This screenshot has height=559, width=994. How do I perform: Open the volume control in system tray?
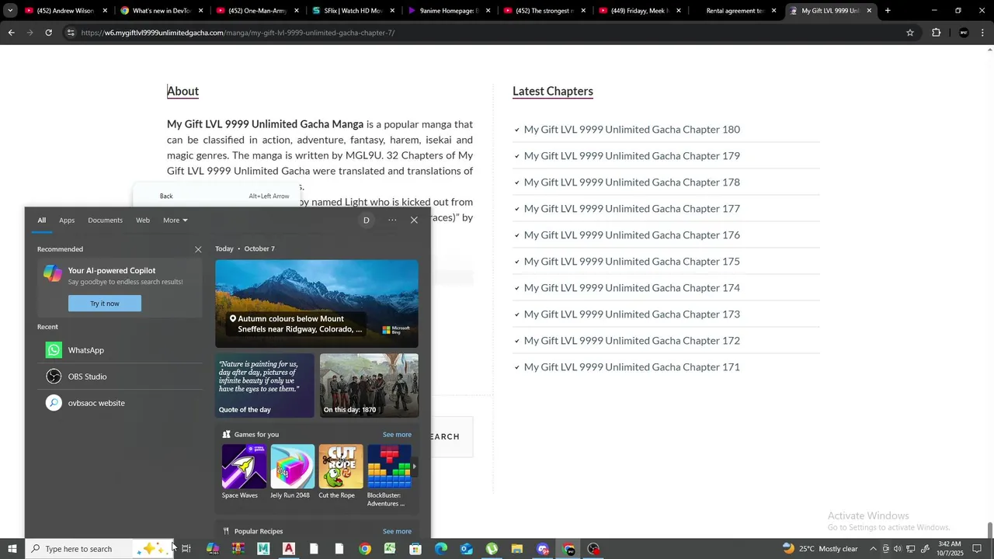[898, 549]
